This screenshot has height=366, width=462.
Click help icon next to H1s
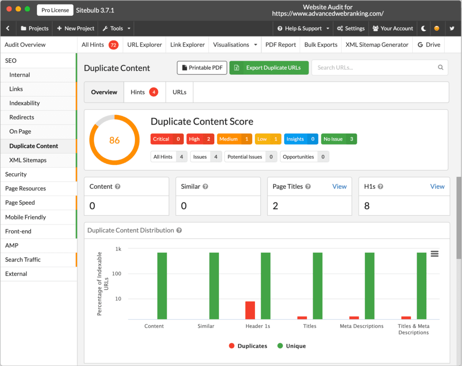pos(380,186)
